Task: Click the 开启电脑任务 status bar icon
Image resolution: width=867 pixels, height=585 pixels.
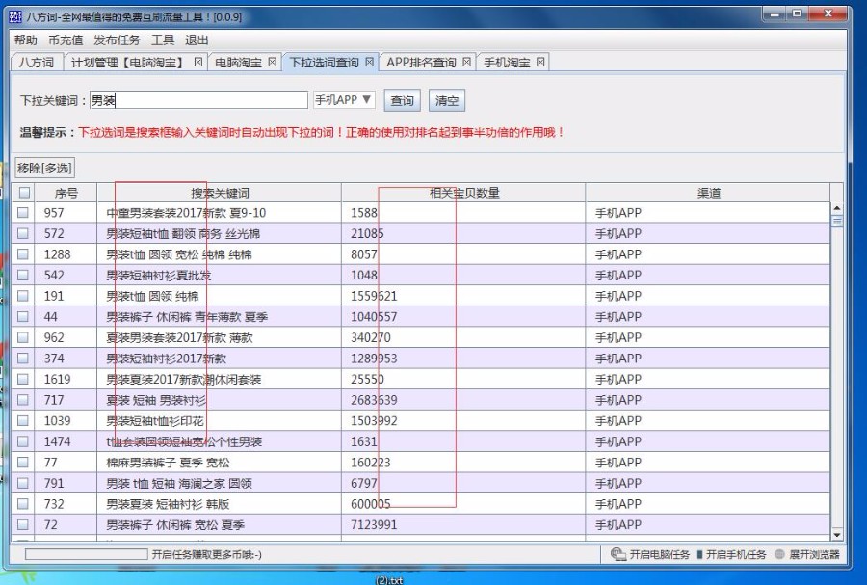Action: point(618,554)
